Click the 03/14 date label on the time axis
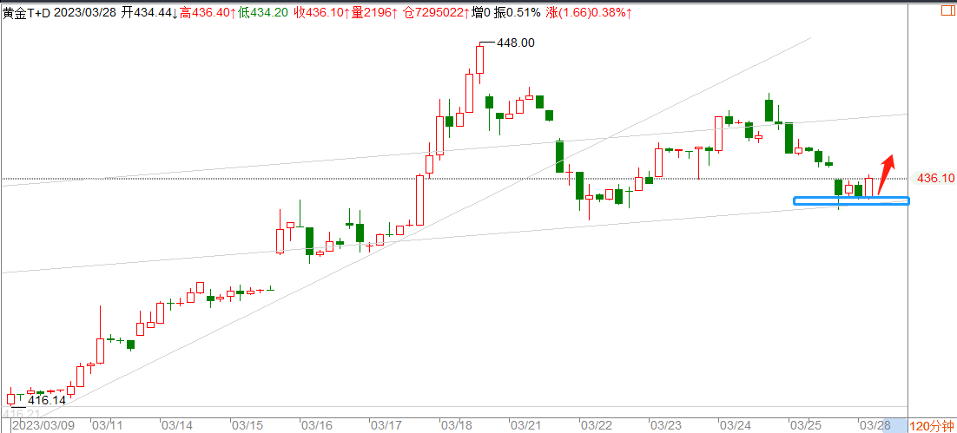This screenshot has width=957, height=433. point(178,425)
